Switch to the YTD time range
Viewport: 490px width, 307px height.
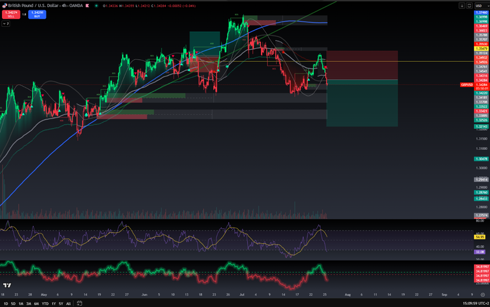[x=45, y=303]
